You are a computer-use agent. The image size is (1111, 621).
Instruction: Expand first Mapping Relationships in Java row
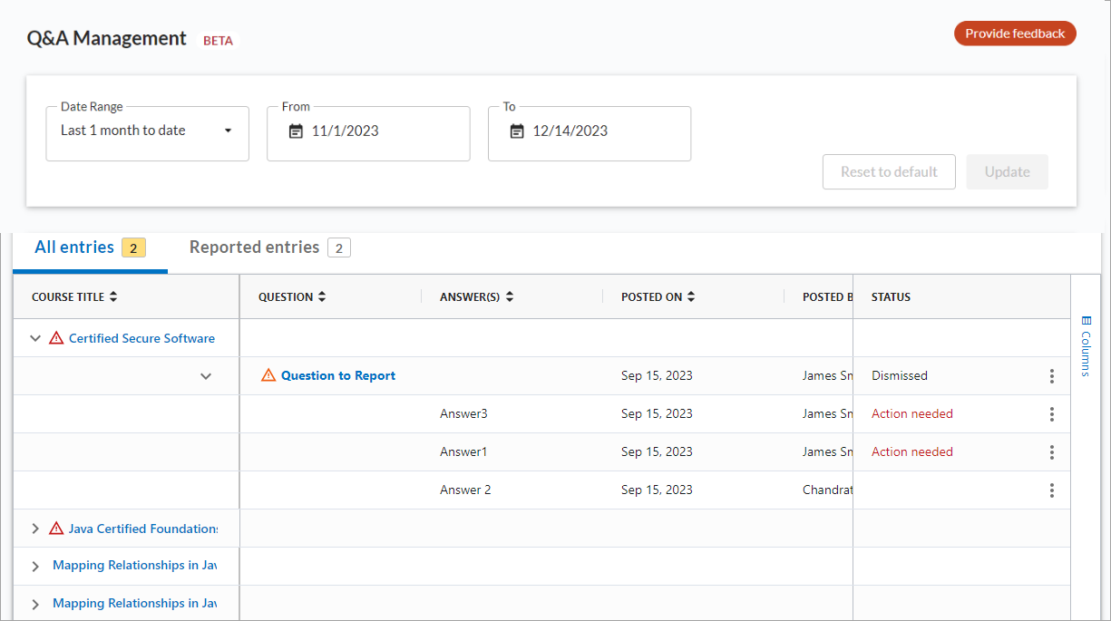pyautogui.click(x=35, y=567)
